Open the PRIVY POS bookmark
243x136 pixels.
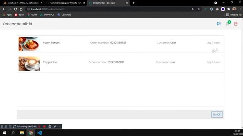pos(47,15)
